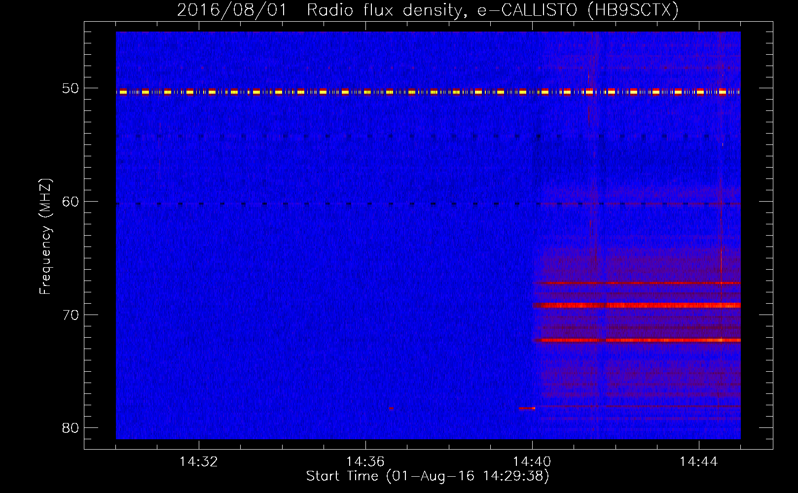Click the 60 frequency tick label

(71, 202)
